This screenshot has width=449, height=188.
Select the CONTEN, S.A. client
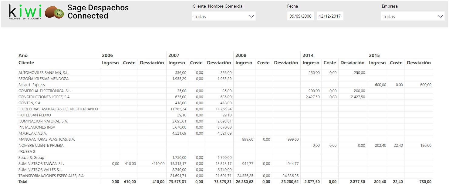[30, 103]
